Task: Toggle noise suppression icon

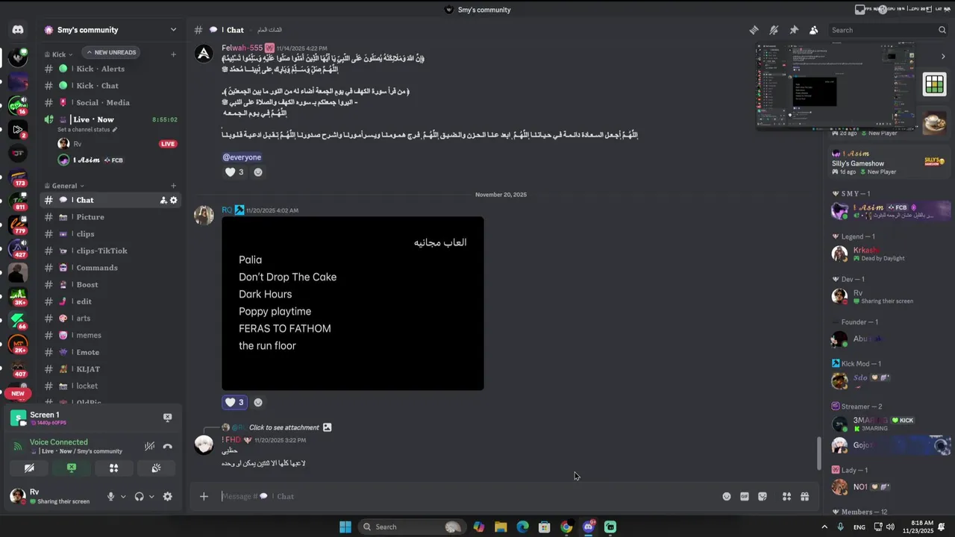Action: (149, 446)
